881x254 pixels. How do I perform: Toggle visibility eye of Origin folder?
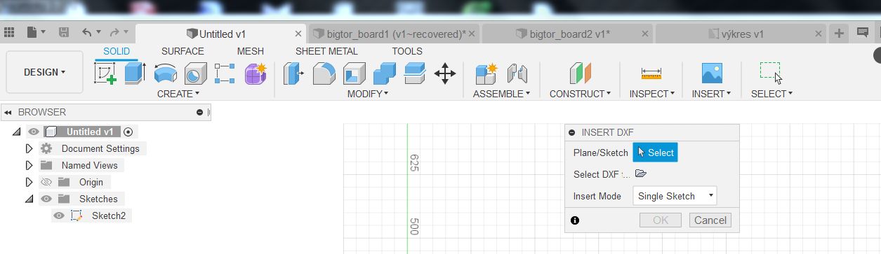pyautogui.click(x=46, y=182)
